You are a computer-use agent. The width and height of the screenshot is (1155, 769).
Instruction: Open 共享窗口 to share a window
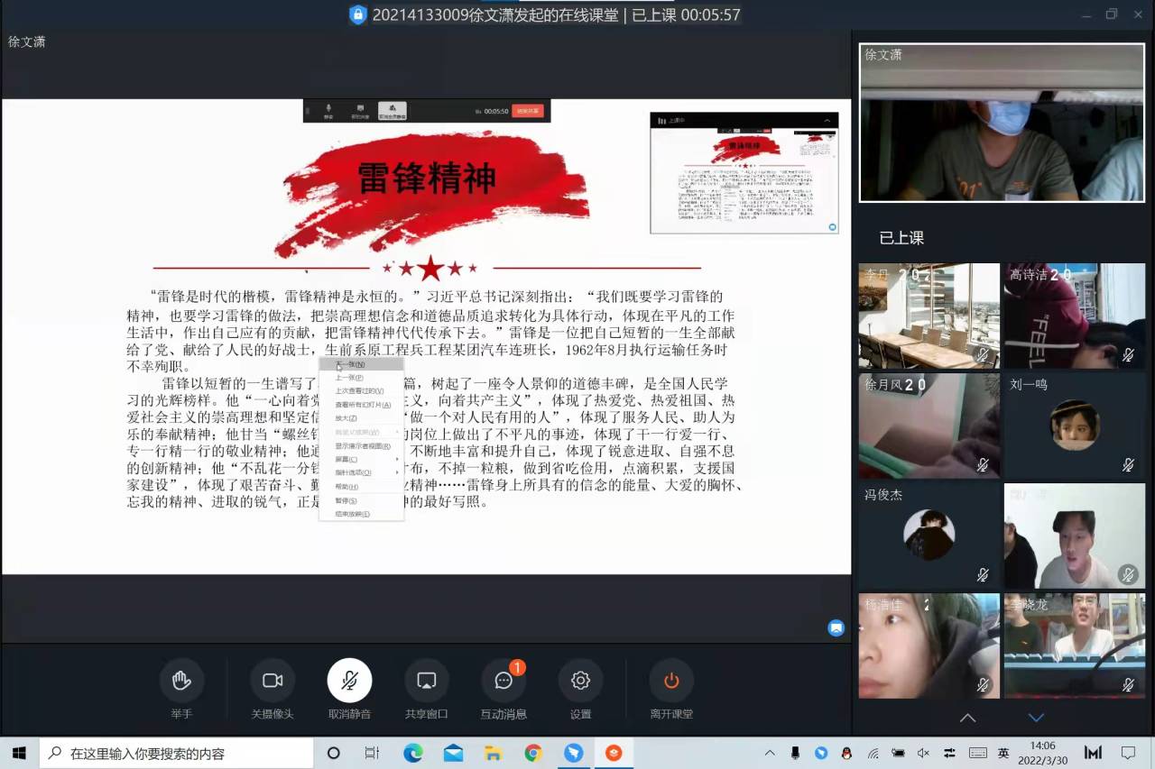[427, 681]
